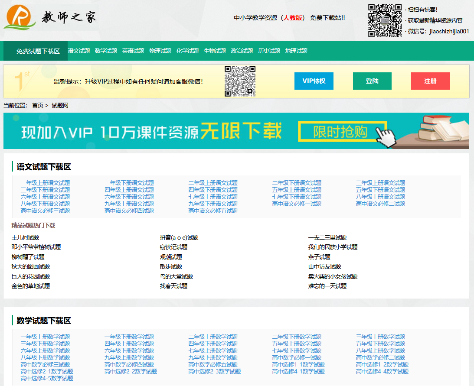Click the red 注册 button
Image resolution: width=474 pixels, height=386 pixels.
[x=431, y=81]
